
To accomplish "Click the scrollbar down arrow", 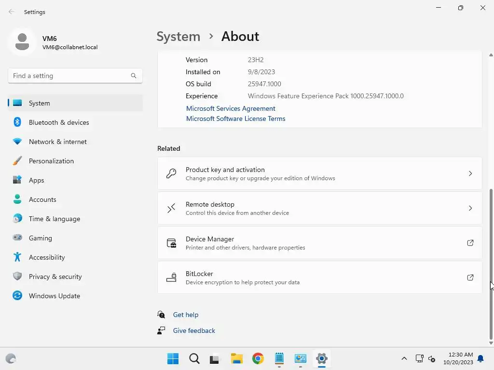I will coord(491,343).
